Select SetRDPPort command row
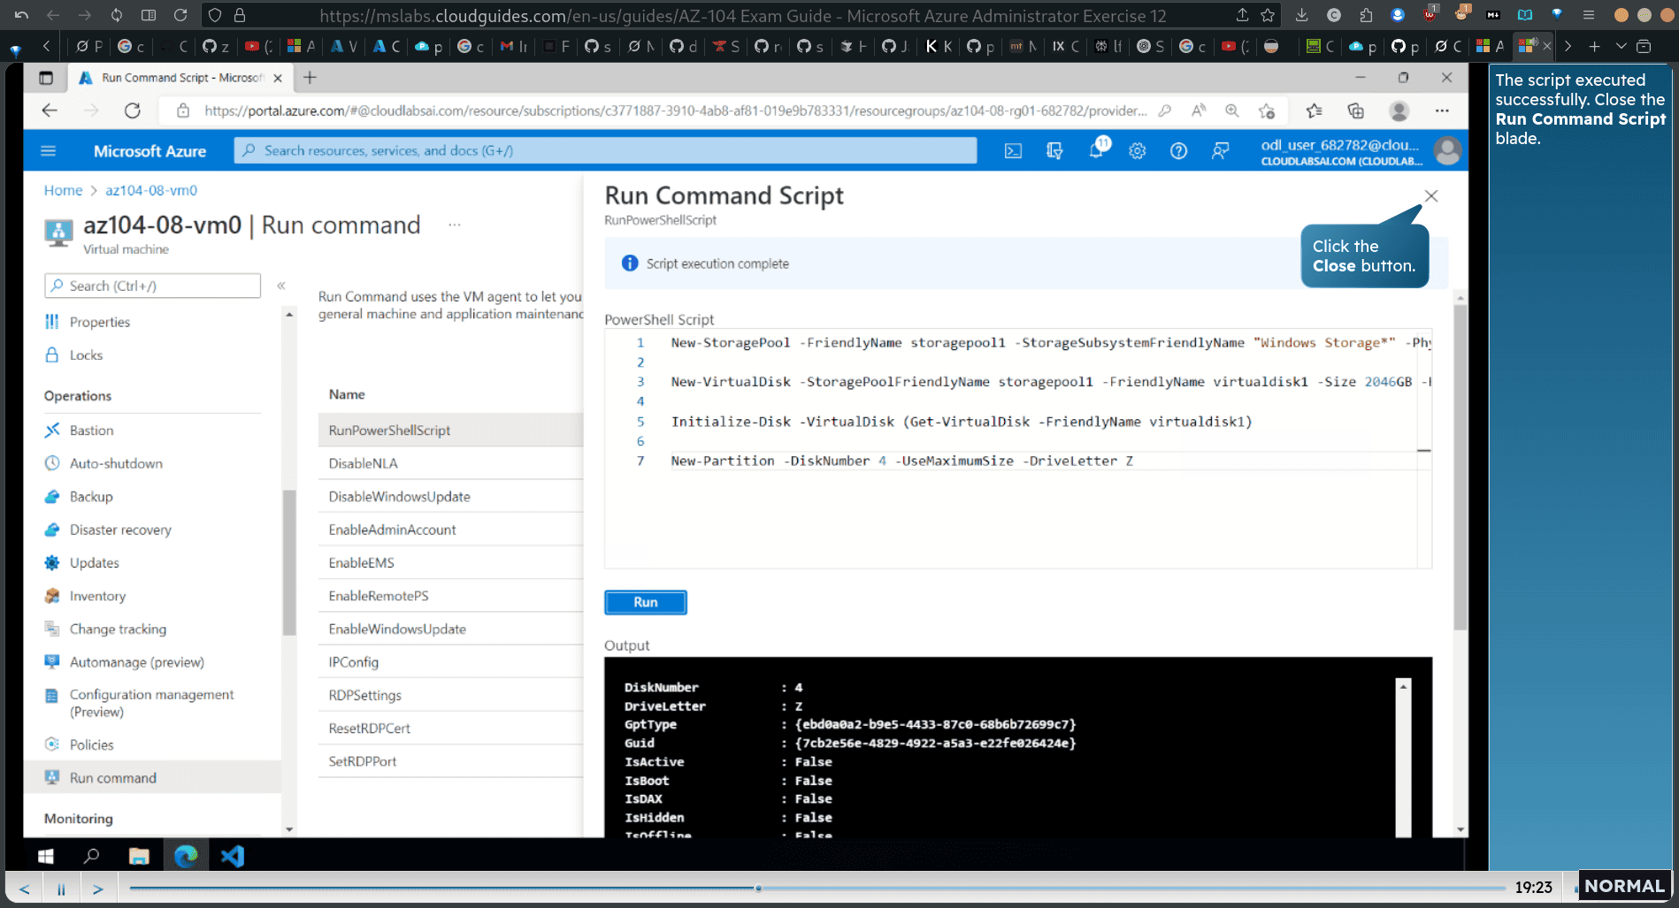This screenshot has width=1679, height=908. coord(450,761)
